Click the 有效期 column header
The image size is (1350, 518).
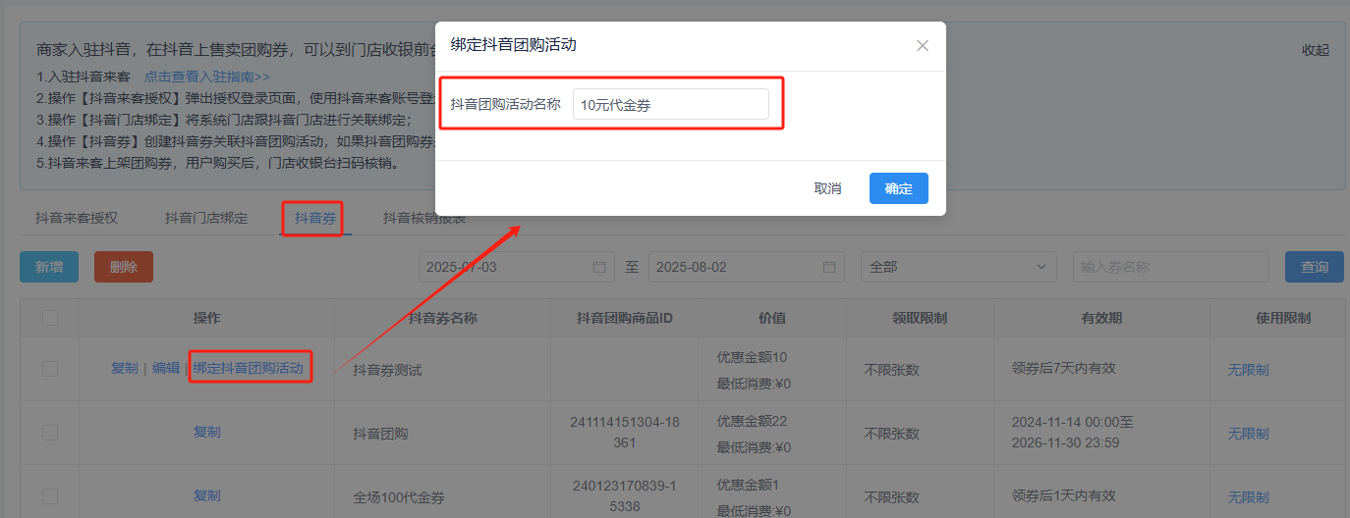1101,318
